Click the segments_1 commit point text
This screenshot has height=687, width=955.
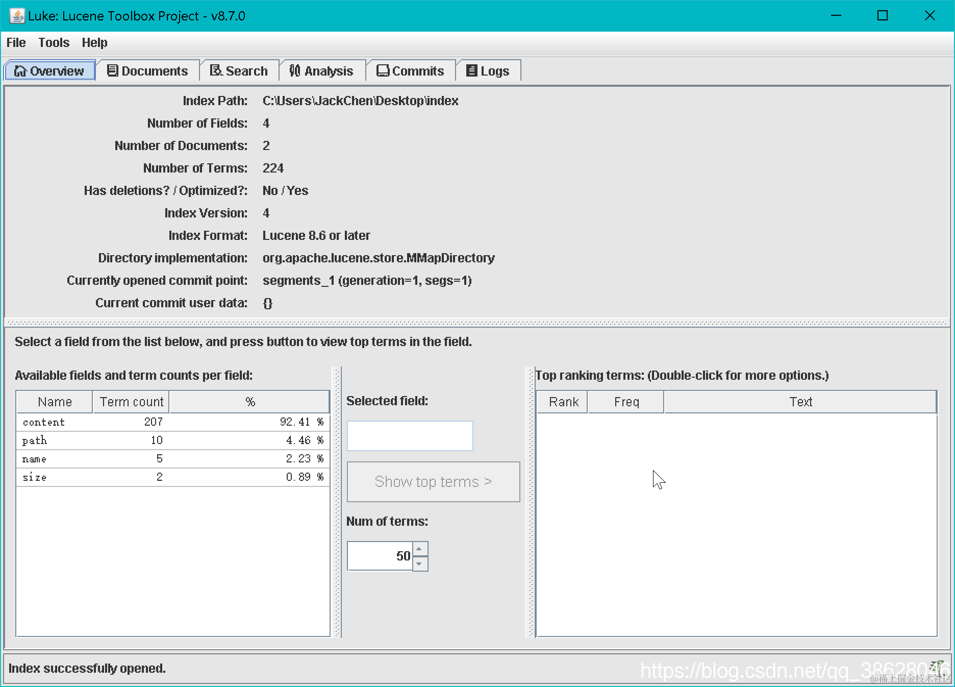(x=367, y=281)
